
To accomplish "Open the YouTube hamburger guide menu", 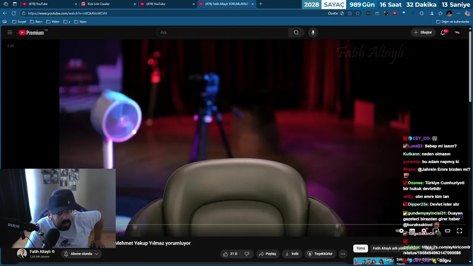I will pyautogui.click(x=10, y=33).
